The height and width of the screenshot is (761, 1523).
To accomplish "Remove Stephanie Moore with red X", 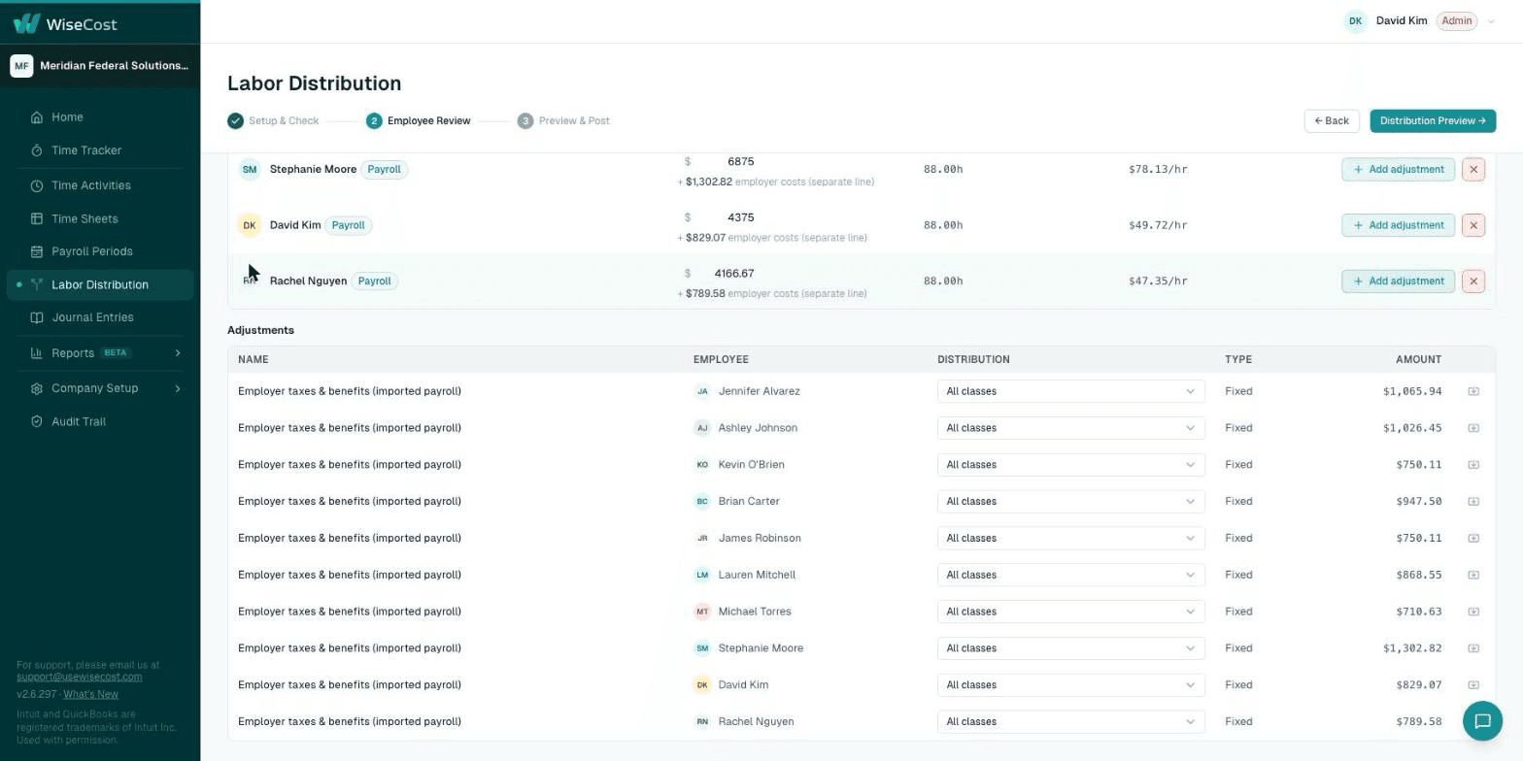I will point(1473,170).
